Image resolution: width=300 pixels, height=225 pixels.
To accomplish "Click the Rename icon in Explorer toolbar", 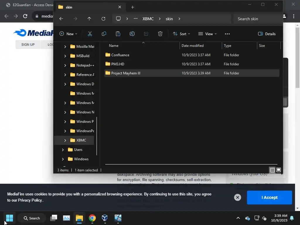I will pyautogui.click(x=132, y=34).
